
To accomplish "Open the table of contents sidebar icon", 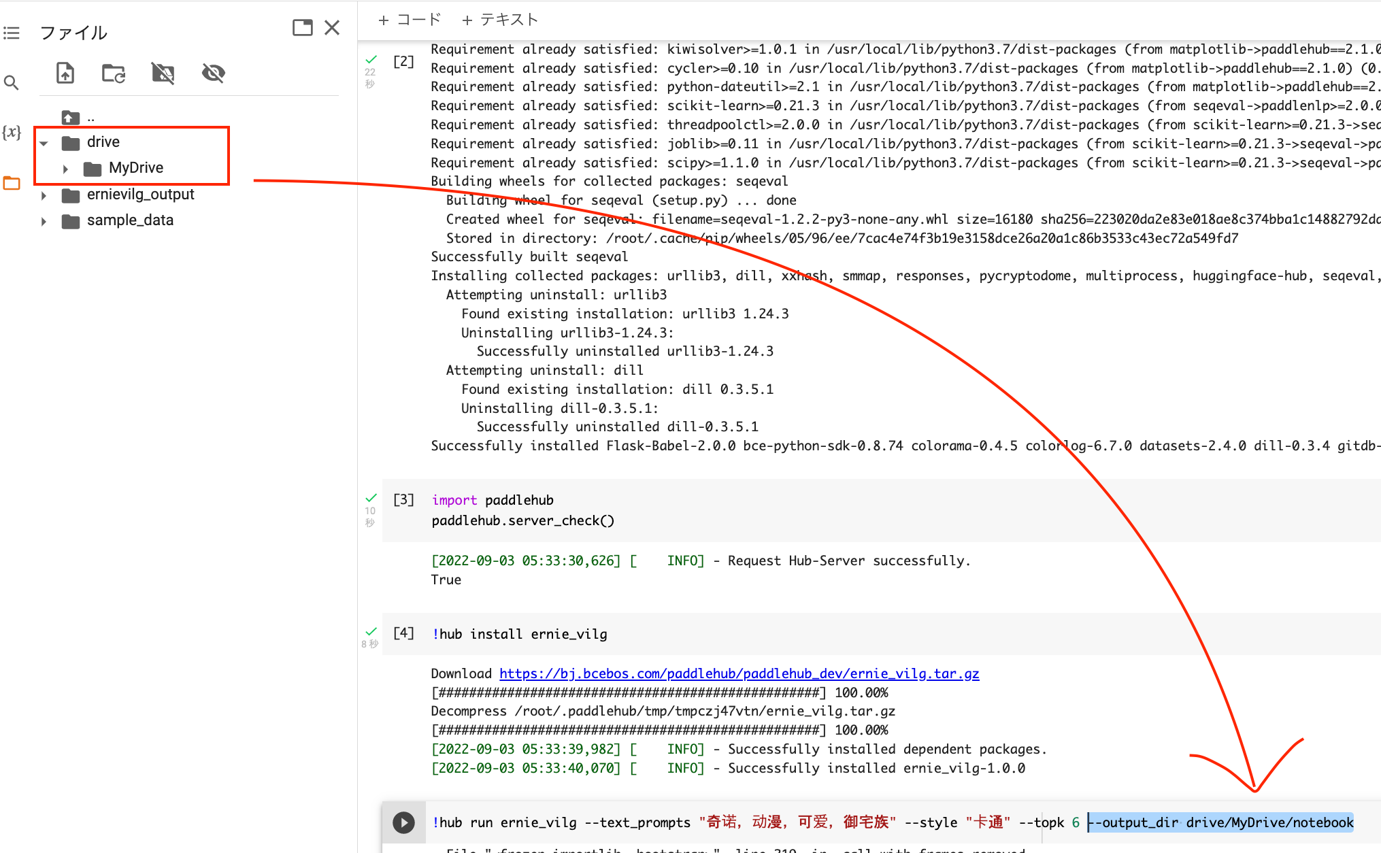I will 12,33.
